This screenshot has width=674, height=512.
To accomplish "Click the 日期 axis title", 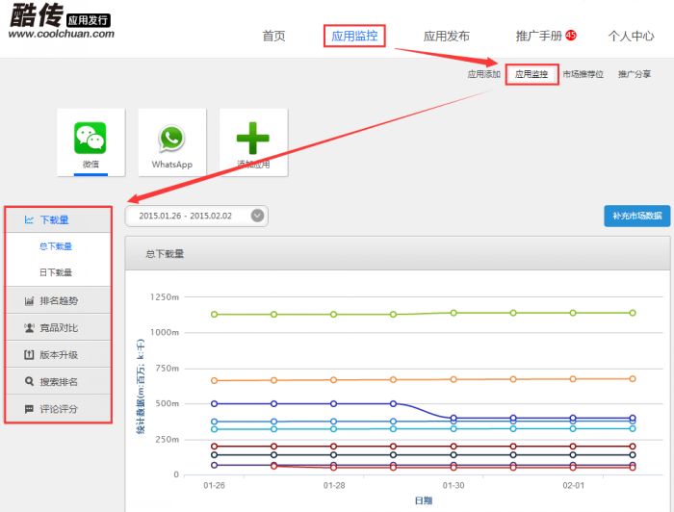I will click(x=424, y=500).
